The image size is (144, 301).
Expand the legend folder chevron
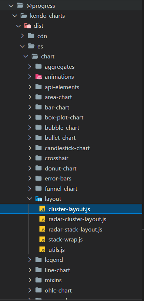click(x=30, y=260)
